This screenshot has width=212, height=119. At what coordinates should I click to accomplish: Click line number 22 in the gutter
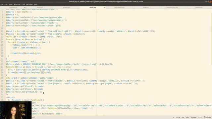point(2,61)
